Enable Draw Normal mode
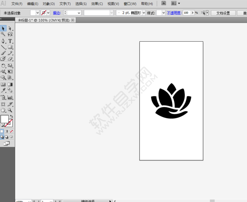This screenshot has width=247, height=202. pyautogui.click(x=2, y=137)
